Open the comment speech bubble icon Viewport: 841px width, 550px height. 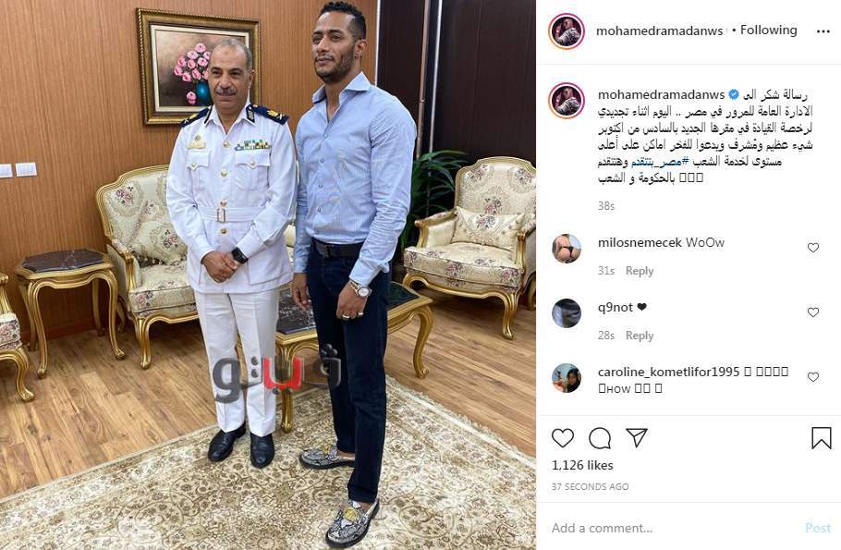pos(600,438)
